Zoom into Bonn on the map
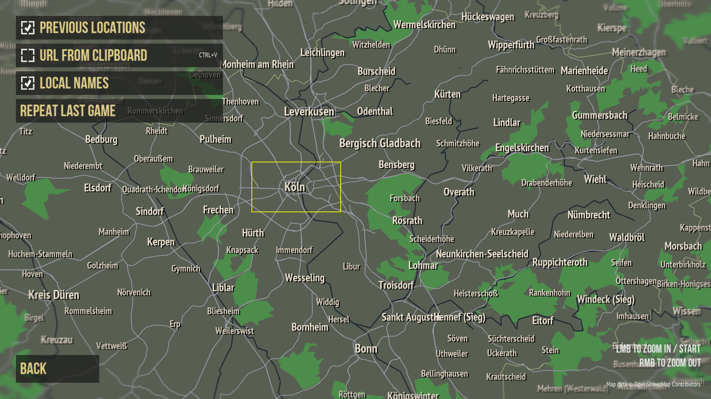 pyautogui.click(x=366, y=349)
